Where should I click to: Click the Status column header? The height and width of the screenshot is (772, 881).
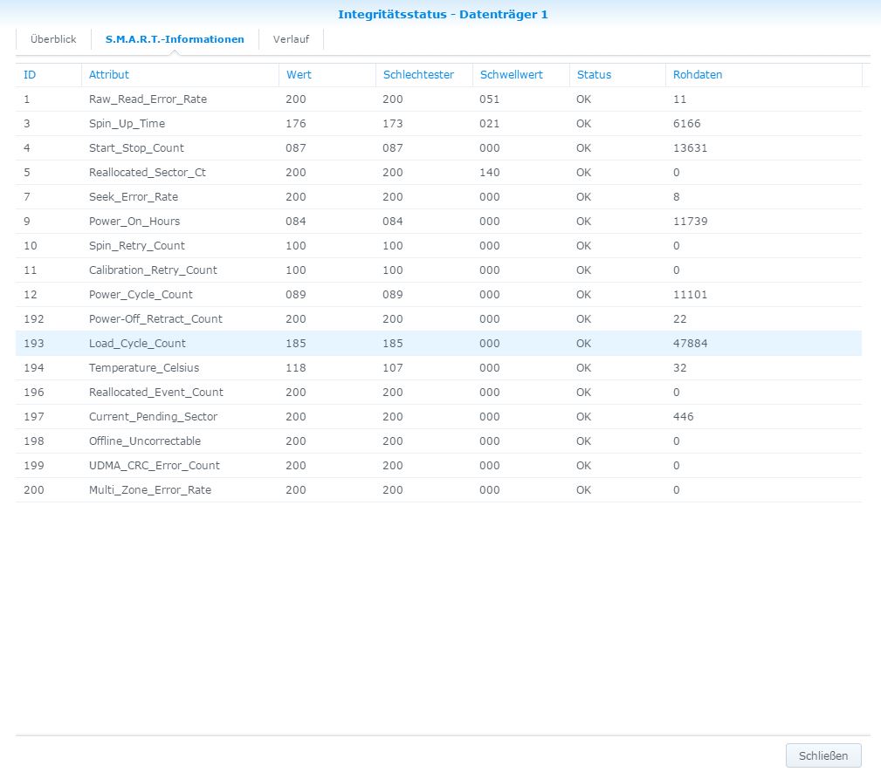[617, 75]
